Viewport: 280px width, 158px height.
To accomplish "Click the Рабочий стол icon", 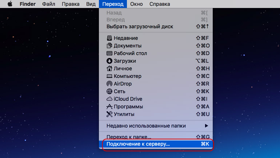I will (x=109, y=53).
